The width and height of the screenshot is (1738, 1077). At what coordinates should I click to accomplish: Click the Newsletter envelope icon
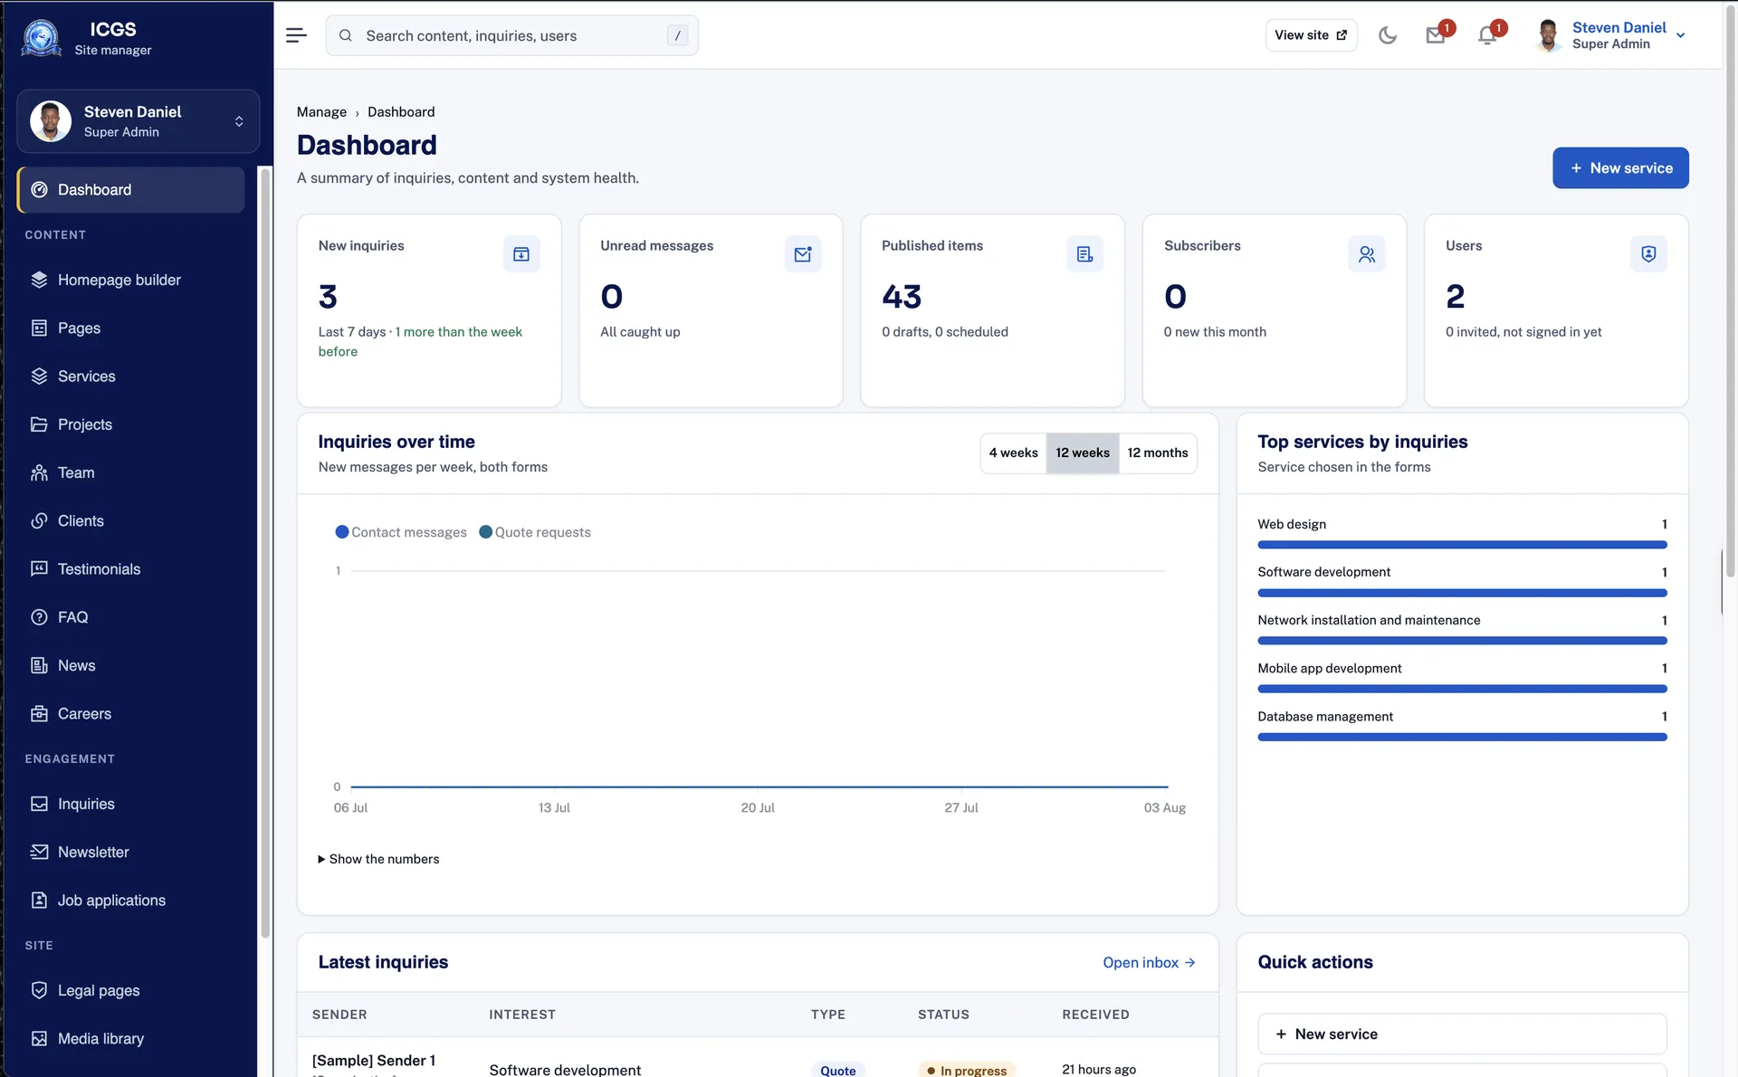39,852
